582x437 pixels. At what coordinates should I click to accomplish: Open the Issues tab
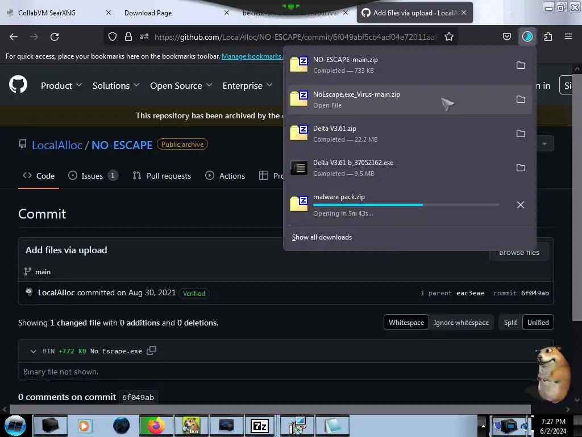pyautogui.click(x=93, y=176)
